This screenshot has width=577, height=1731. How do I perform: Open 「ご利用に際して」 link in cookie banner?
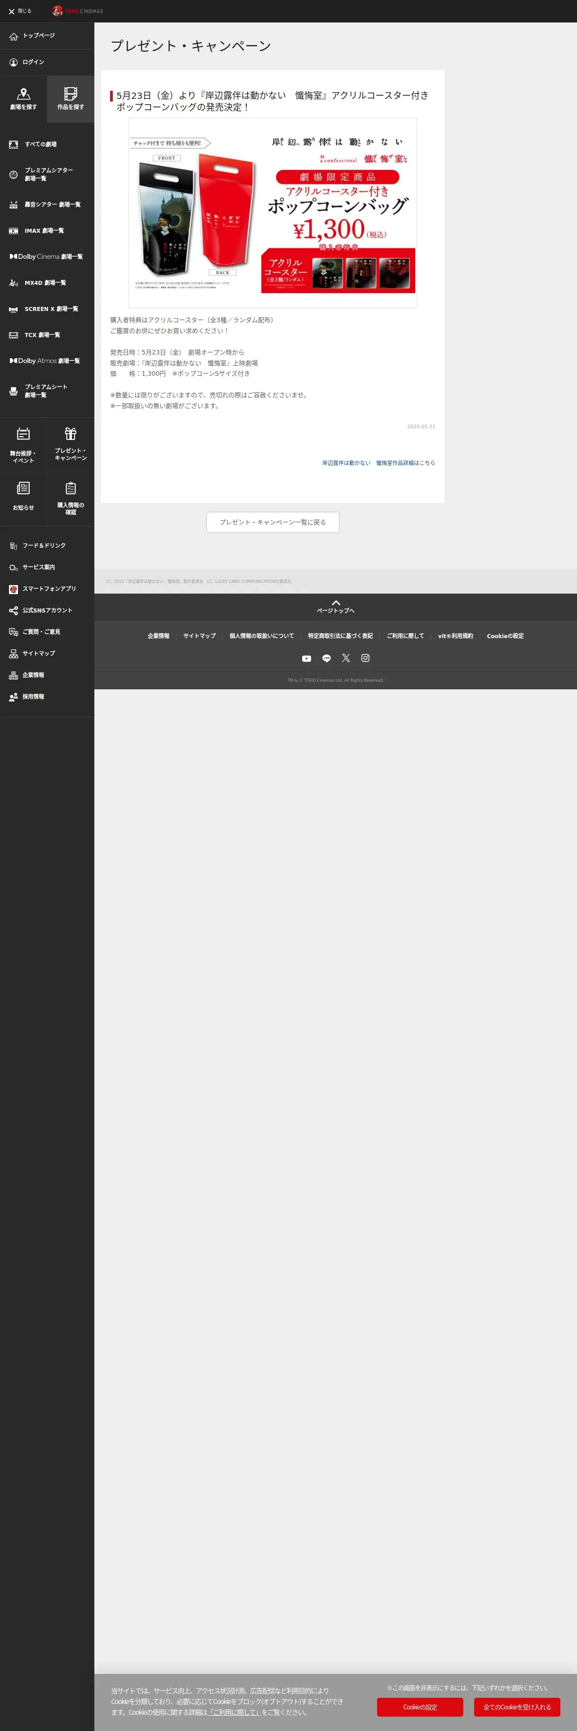pyautogui.click(x=235, y=1712)
